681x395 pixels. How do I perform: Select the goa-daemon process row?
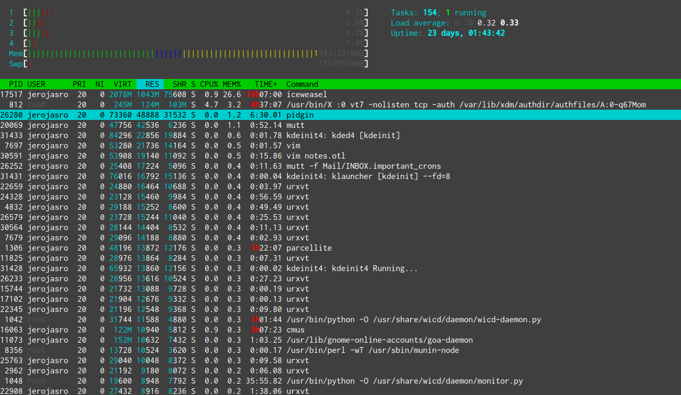pyautogui.click(x=340, y=340)
